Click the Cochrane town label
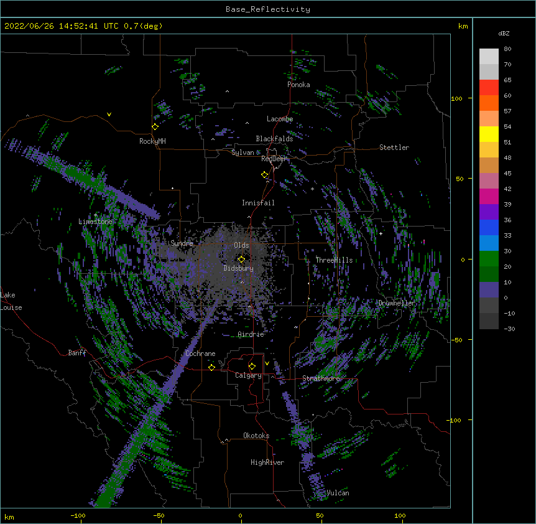Viewport: 536px width, 524px height. point(200,353)
